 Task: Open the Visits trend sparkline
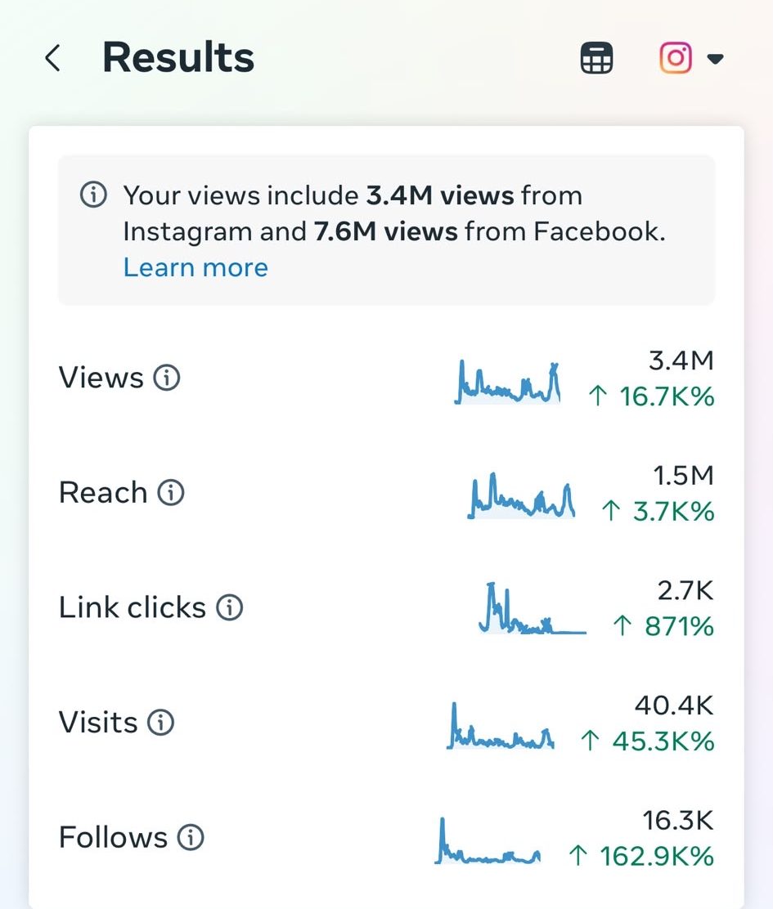pyautogui.click(x=501, y=725)
